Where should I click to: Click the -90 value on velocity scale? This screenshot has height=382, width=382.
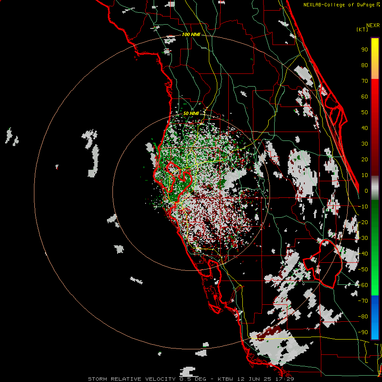363,332
